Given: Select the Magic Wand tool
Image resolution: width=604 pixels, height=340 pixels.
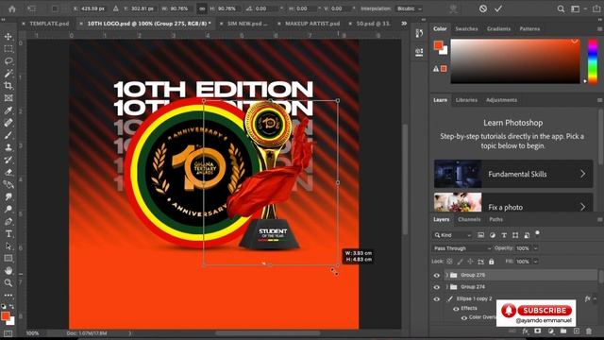Looking at the screenshot, I should click(8, 74).
